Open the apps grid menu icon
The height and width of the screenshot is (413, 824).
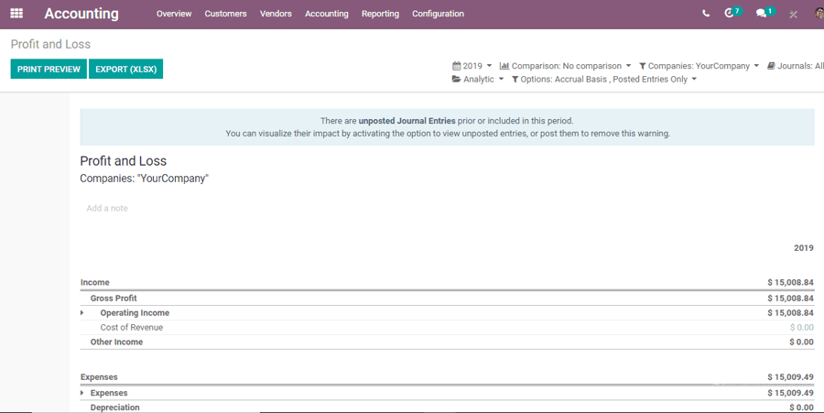[x=16, y=14]
